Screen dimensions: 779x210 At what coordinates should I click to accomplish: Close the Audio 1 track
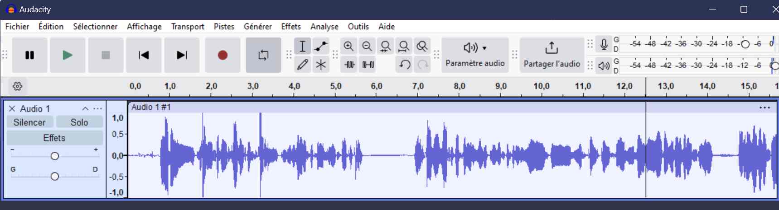coord(12,109)
